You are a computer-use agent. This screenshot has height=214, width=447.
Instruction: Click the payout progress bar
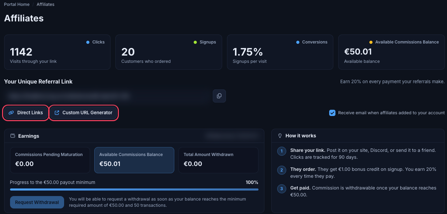pyautogui.click(x=134, y=189)
